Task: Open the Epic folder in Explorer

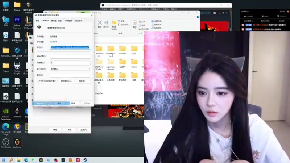Action: pyautogui.click(x=134, y=50)
